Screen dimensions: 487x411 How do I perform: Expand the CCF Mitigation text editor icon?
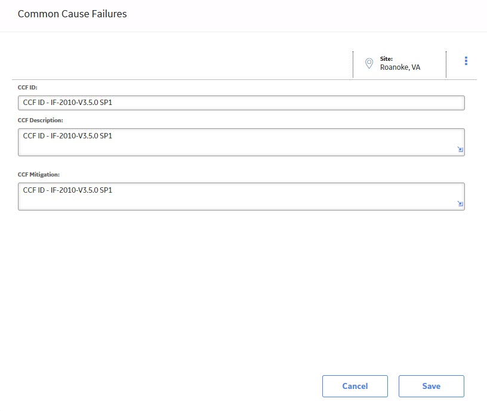(x=460, y=203)
